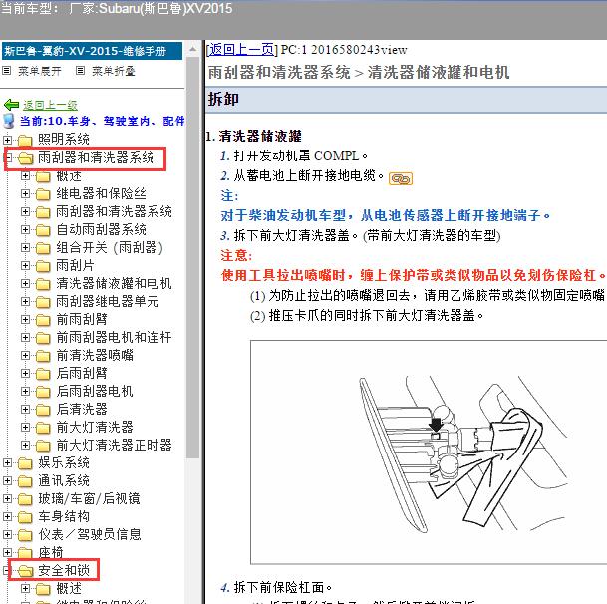
Task: Click the folder icon for 照明系统
Action: tap(25, 140)
